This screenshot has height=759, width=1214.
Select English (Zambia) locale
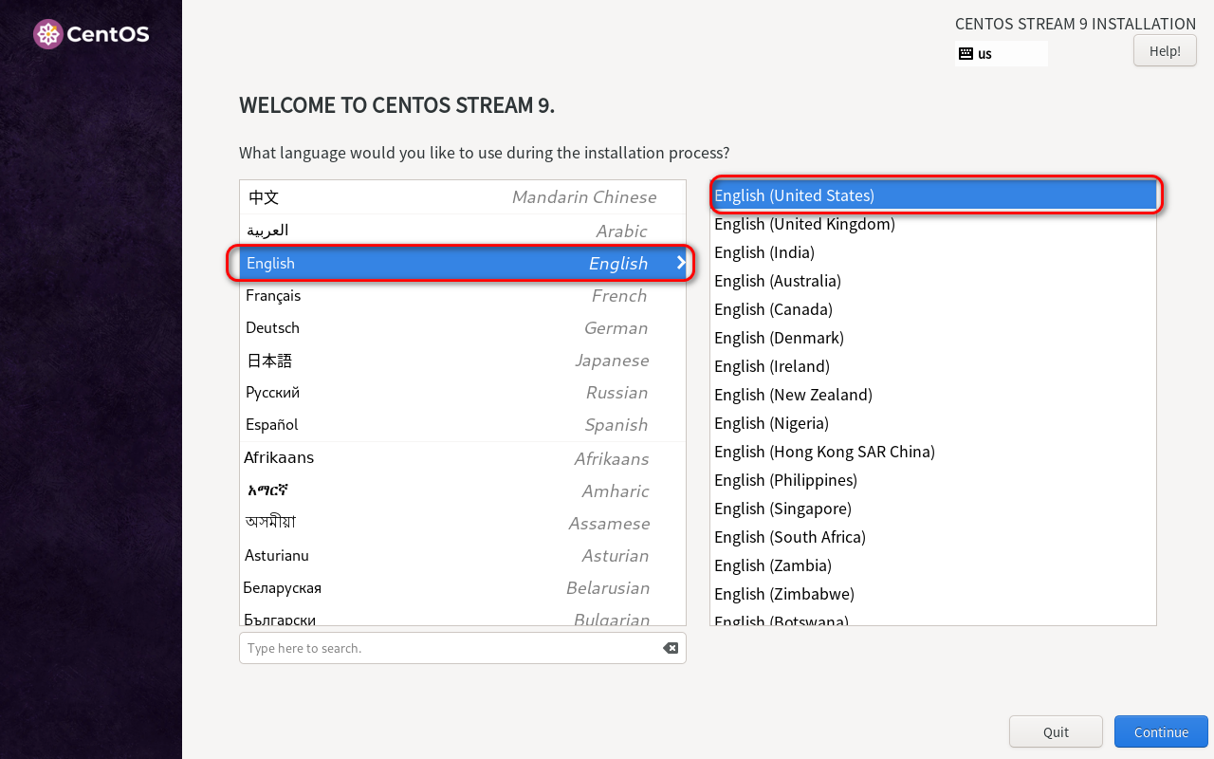click(933, 565)
